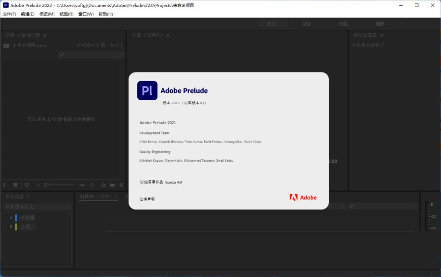Click the Quality Engineering heading
Viewport: 441px width, 277px height.
coord(155,152)
